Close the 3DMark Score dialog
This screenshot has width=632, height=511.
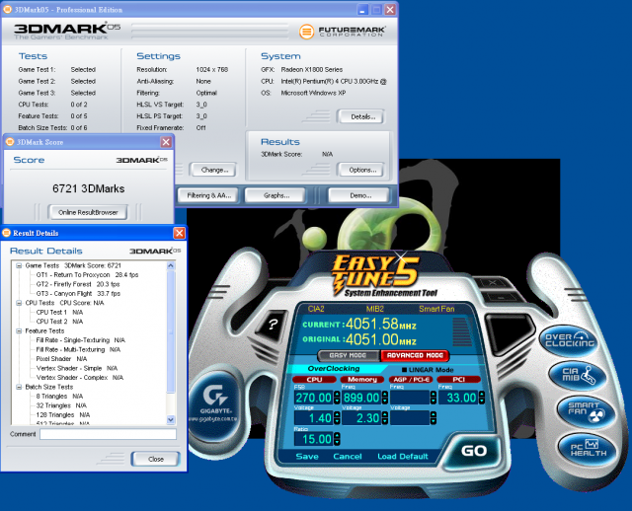tap(166, 142)
